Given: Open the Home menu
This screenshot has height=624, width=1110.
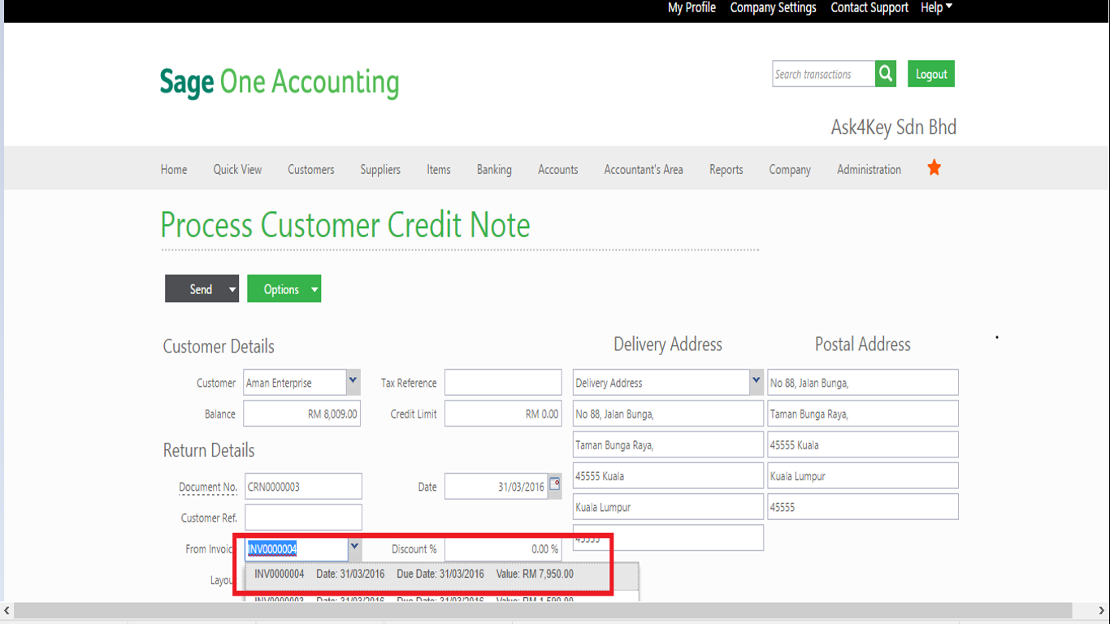Looking at the screenshot, I should pos(174,169).
